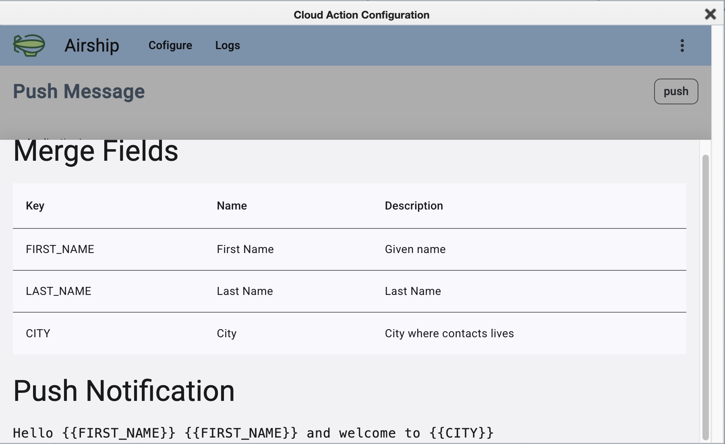The height and width of the screenshot is (444, 725).
Task: Click the greeting template text field
Action: click(x=253, y=433)
